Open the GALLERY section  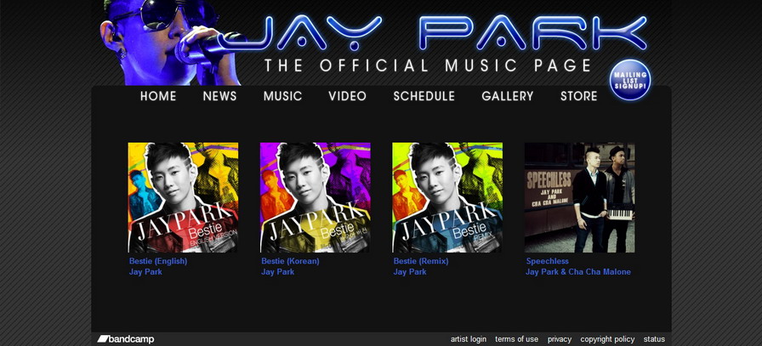pos(508,96)
